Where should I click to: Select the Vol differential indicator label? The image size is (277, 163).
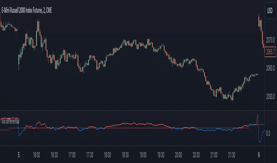(10, 121)
